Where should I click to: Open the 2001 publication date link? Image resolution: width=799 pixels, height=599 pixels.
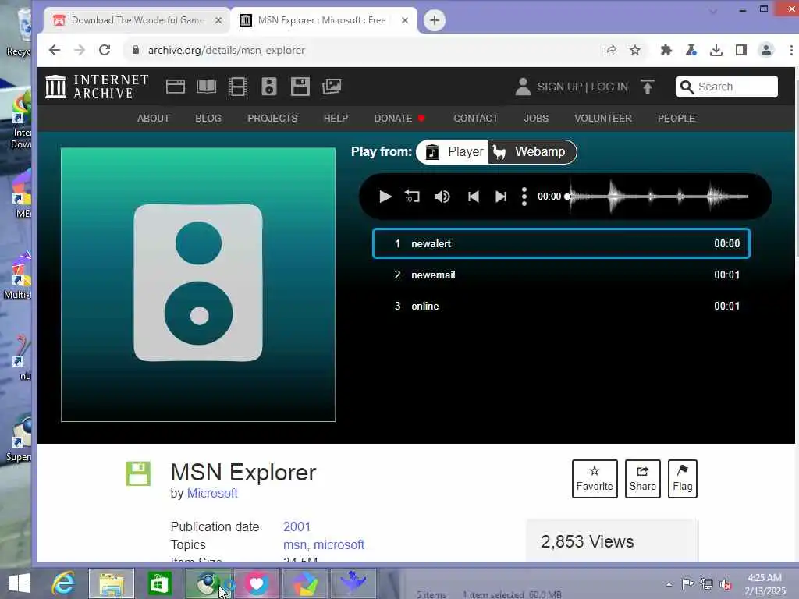297,526
